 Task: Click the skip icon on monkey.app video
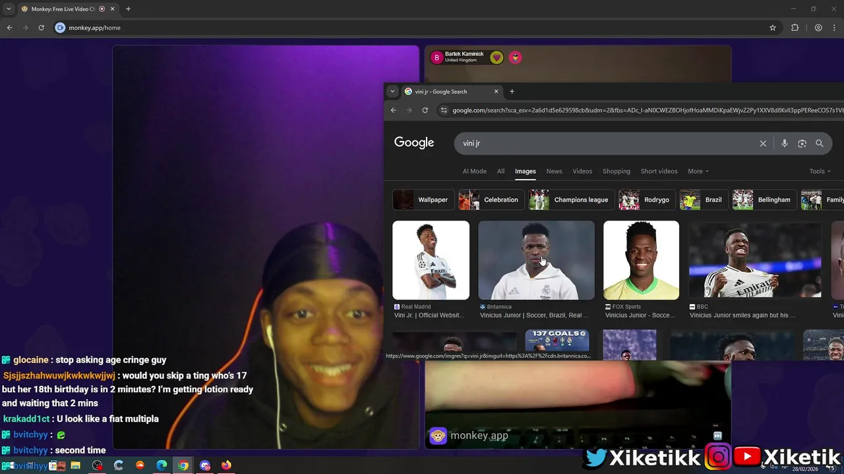click(x=717, y=436)
